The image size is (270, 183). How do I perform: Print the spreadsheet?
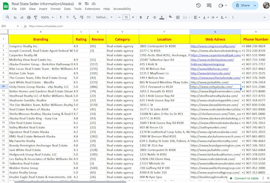point(29,17)
